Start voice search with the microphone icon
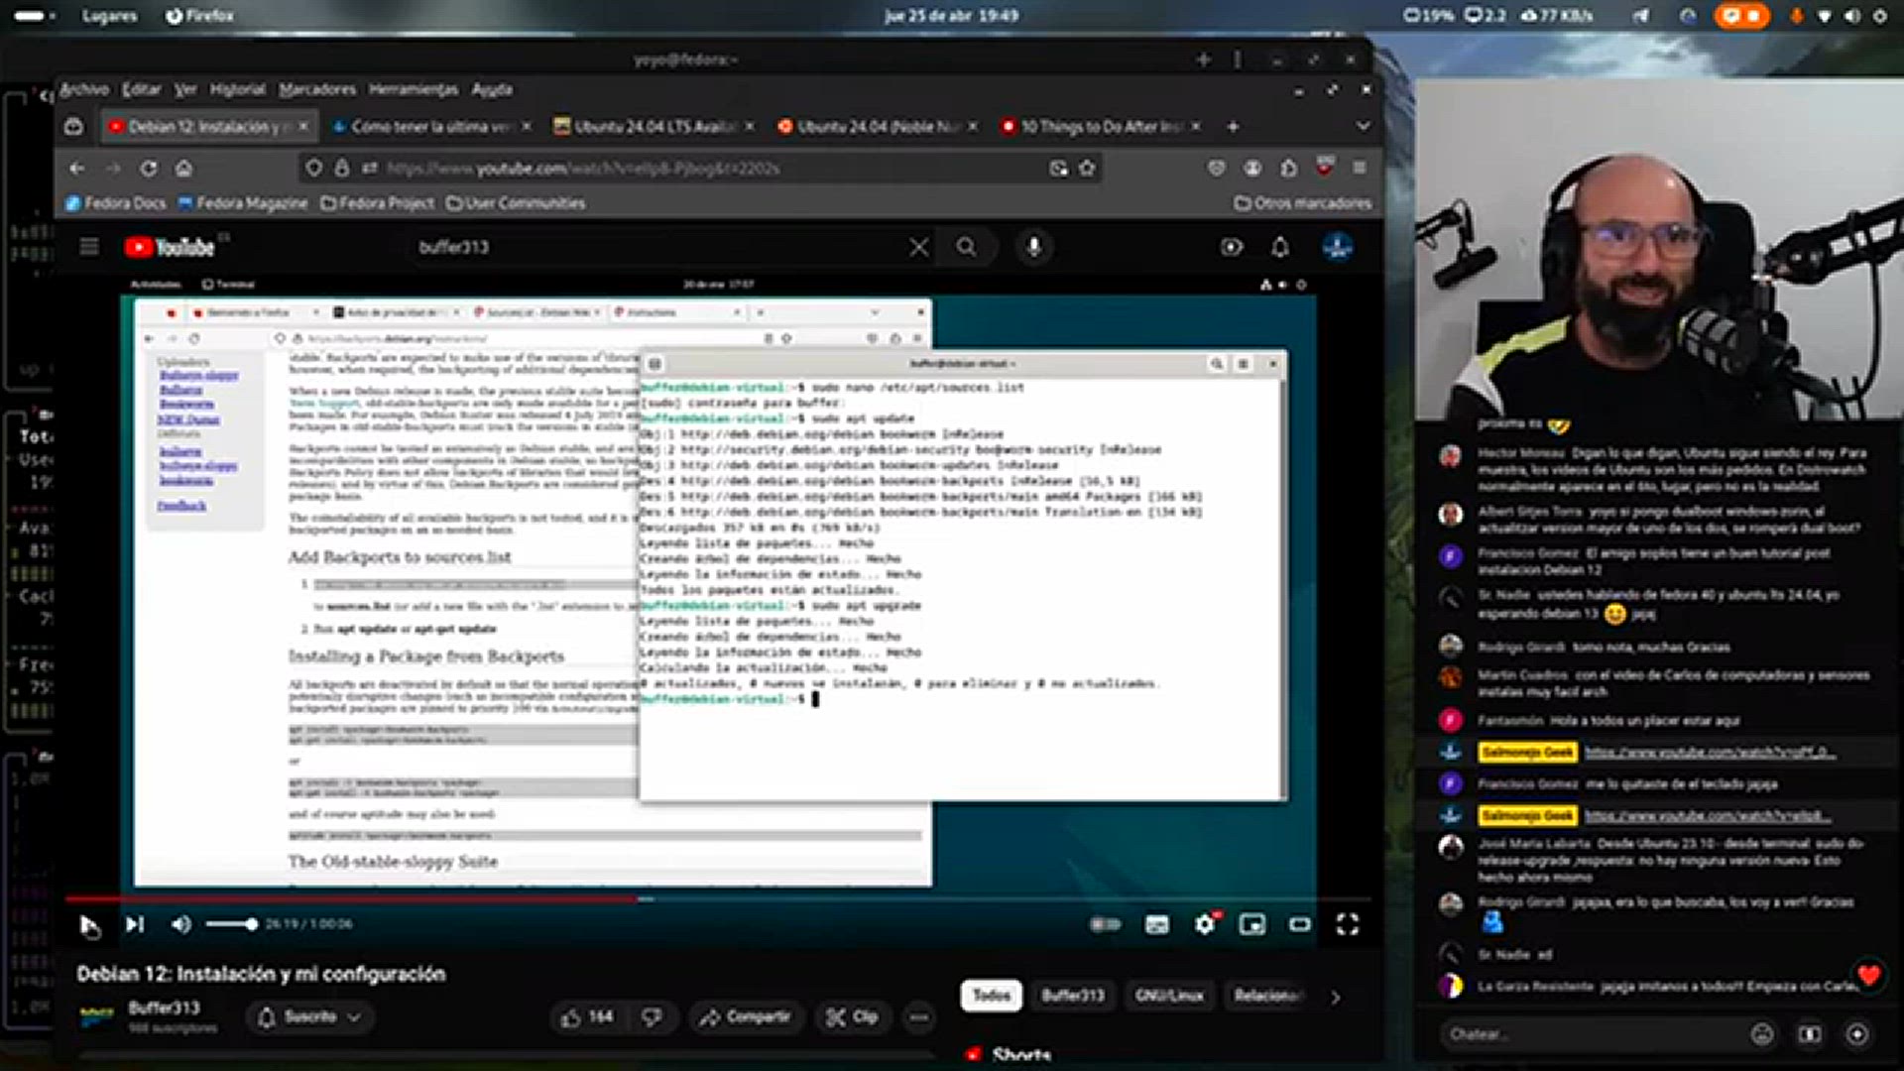 (1033, 247)
